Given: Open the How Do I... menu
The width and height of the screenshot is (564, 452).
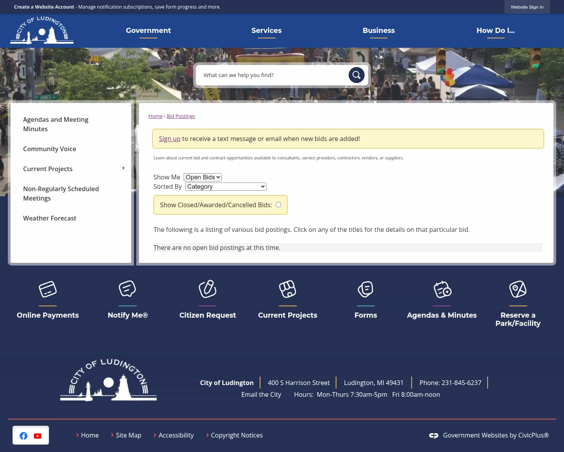Looking at the screenshot, I should pyautogui.click(x=495, y=31).
